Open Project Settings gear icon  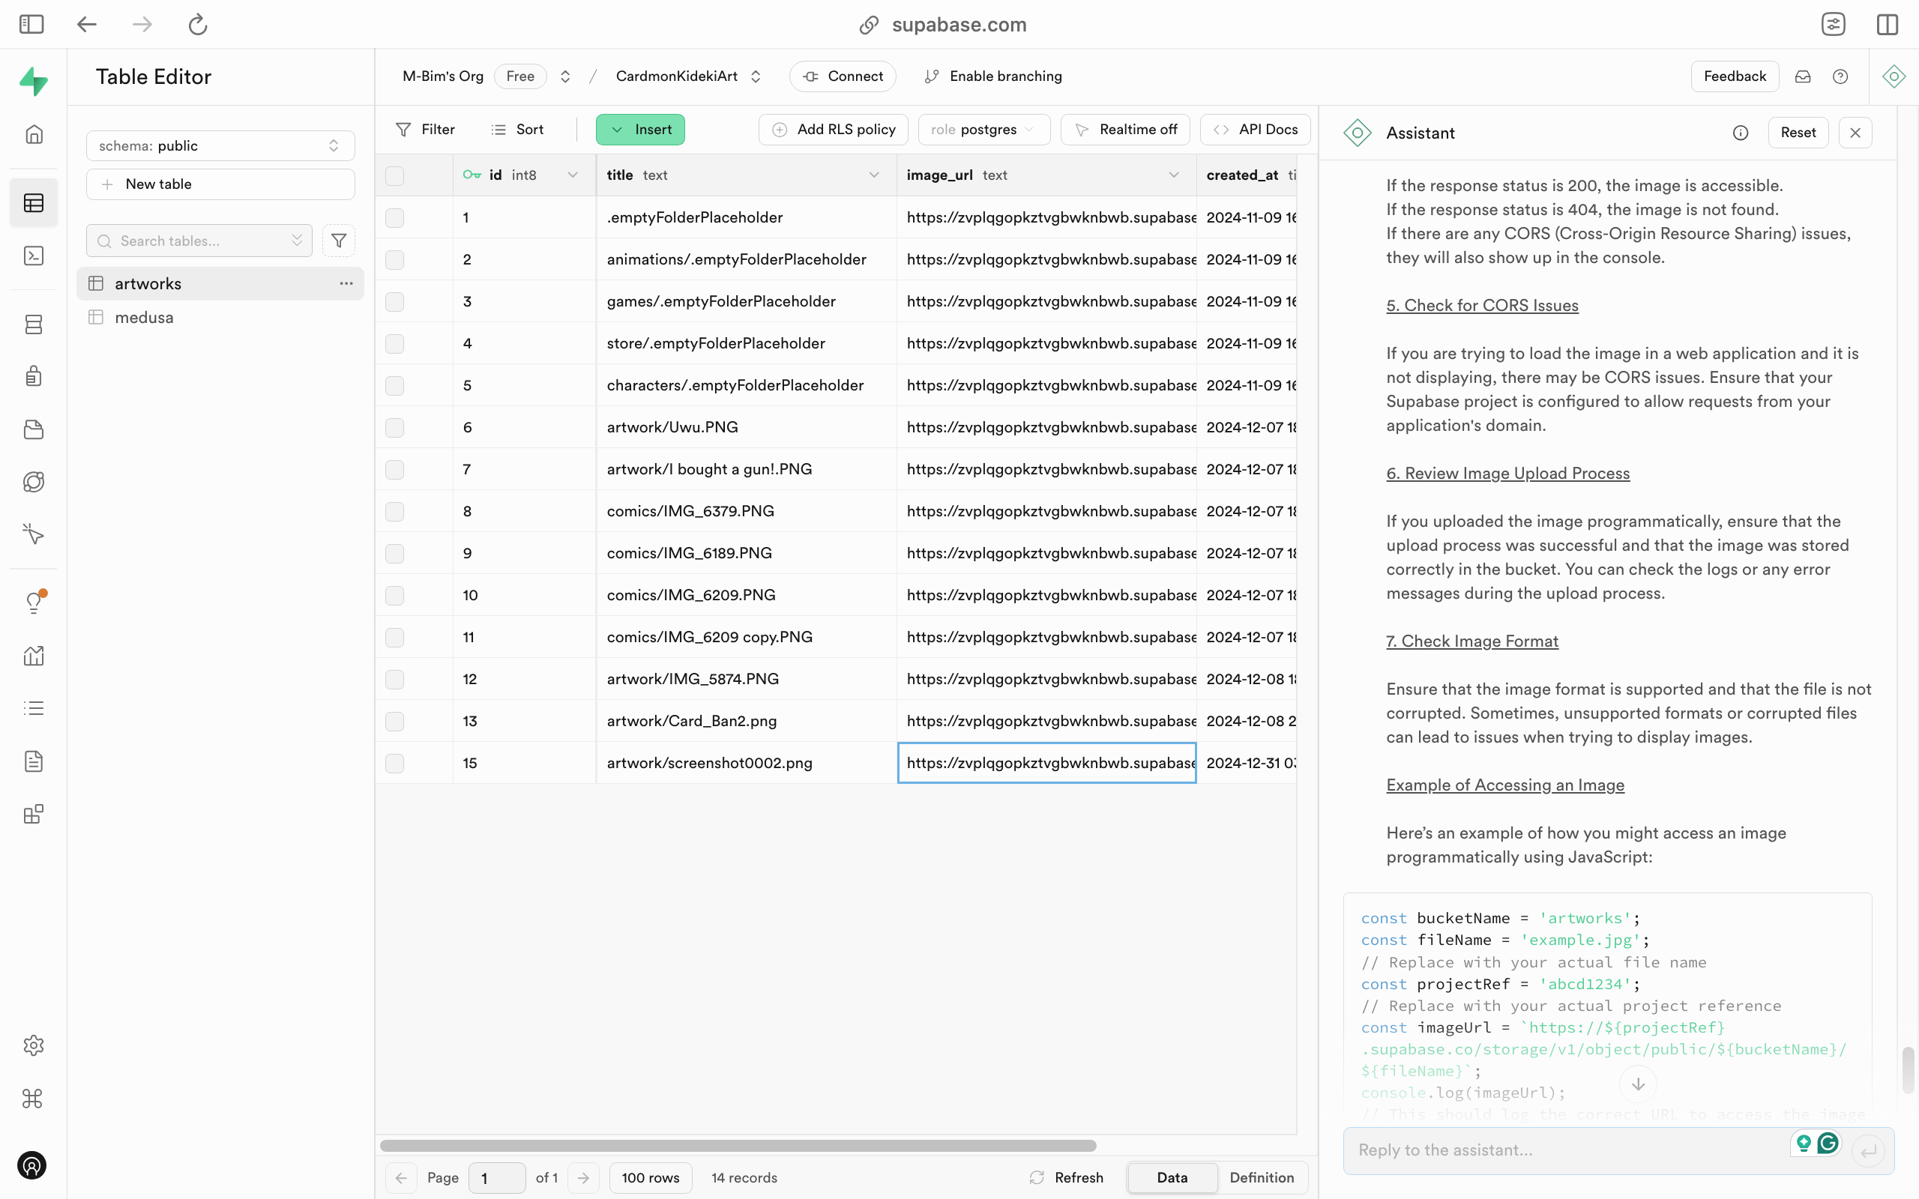(x=33, y=1045)
